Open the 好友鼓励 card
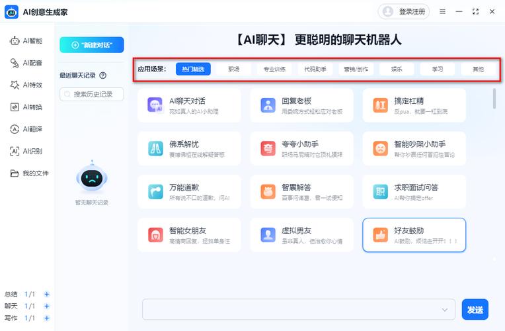Screen dimensions: 505x331 (x=414, y=235)
